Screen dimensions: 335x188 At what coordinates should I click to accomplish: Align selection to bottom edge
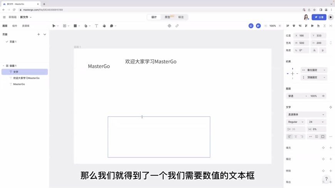coord(318,26)
